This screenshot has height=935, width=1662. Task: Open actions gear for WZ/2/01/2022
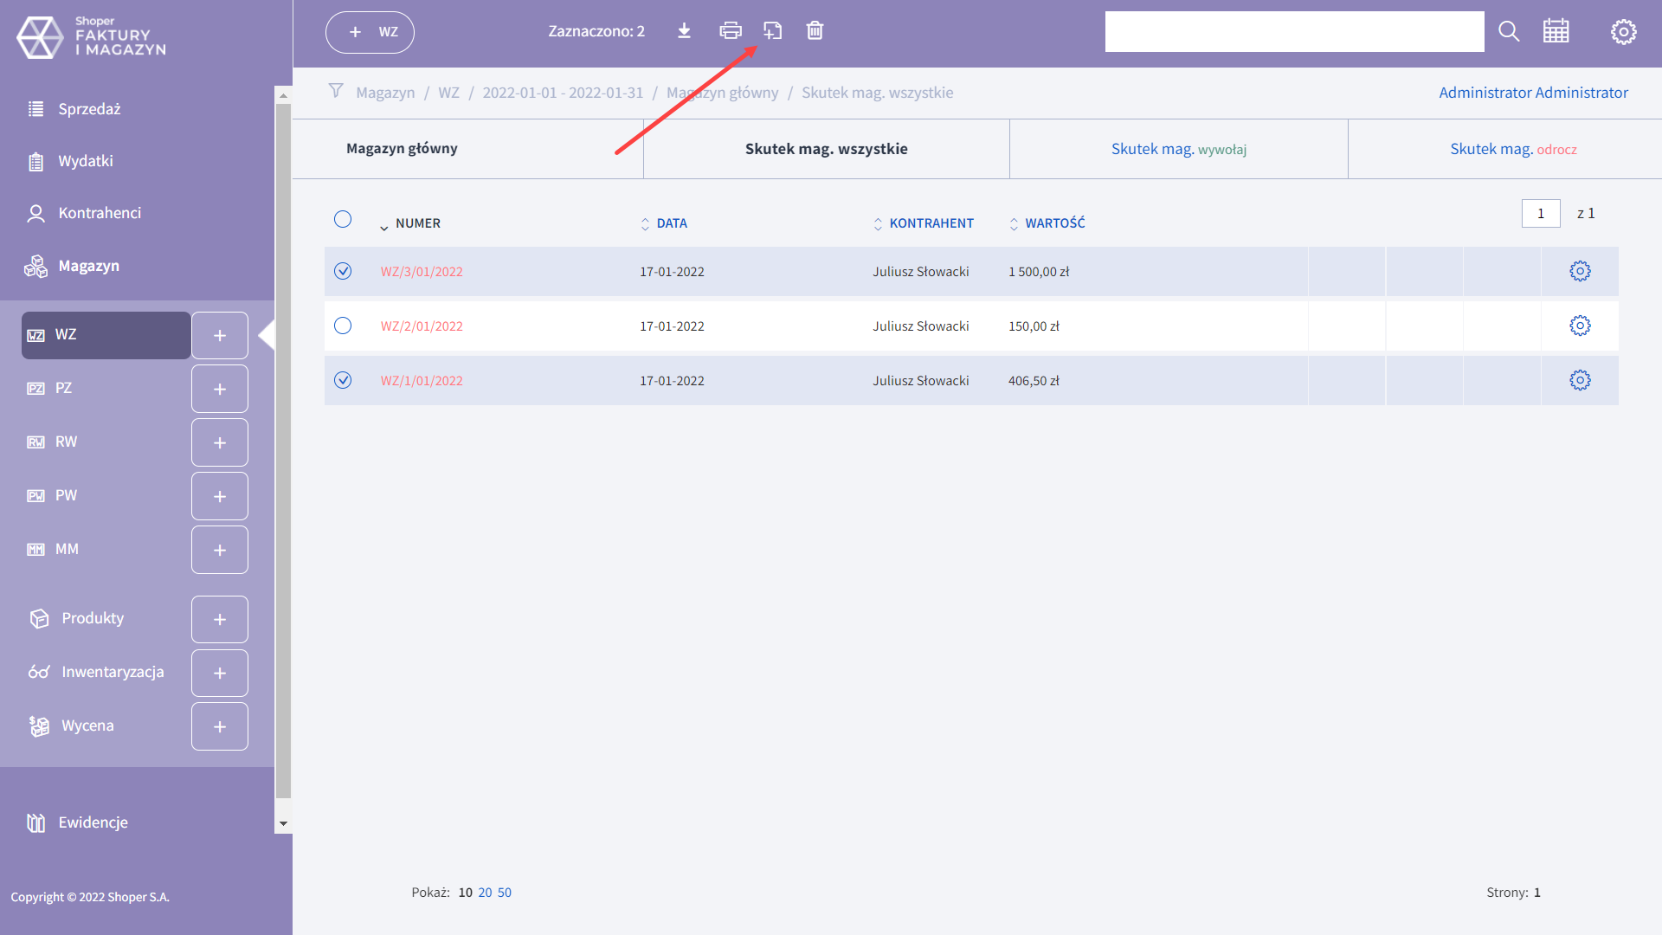click(x=1580, y=326)
